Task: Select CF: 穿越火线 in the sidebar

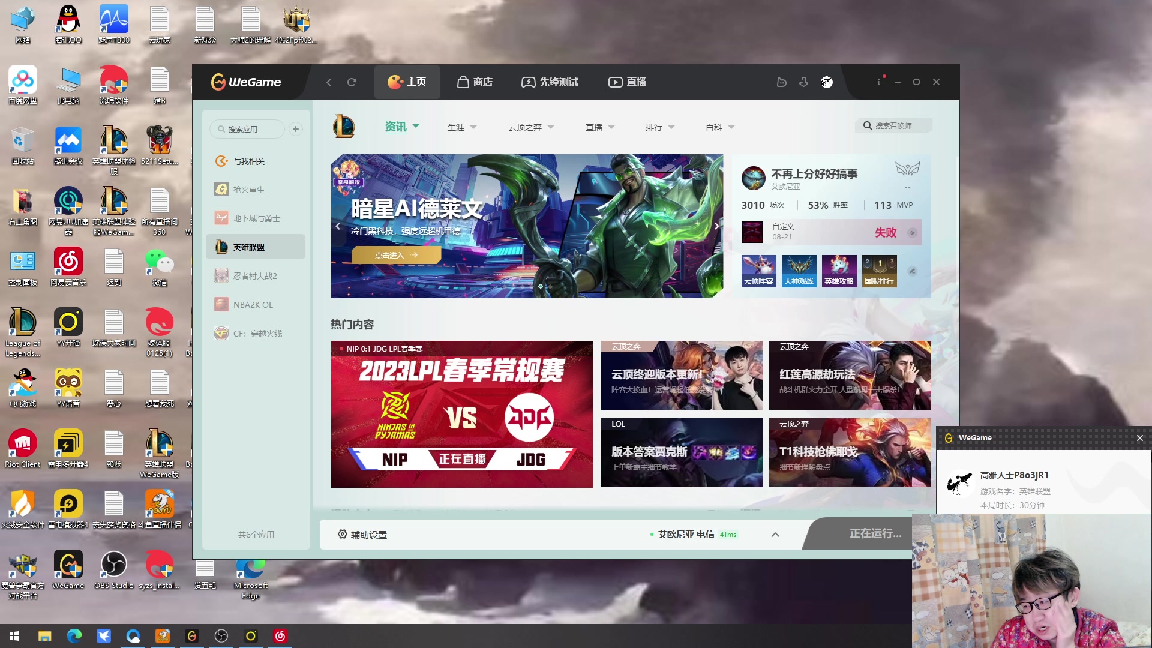Action: [x=256, y=334]
